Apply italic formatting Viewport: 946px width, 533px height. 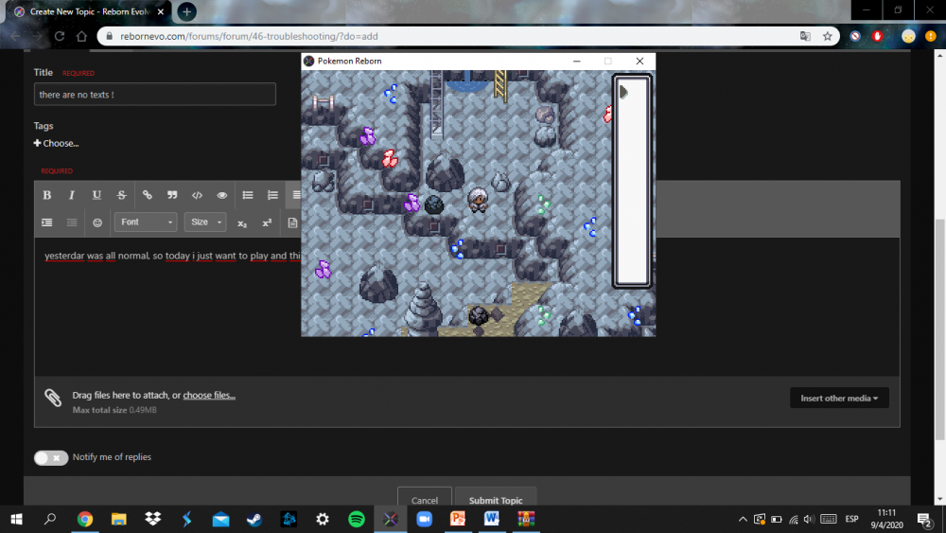[72, 195]
